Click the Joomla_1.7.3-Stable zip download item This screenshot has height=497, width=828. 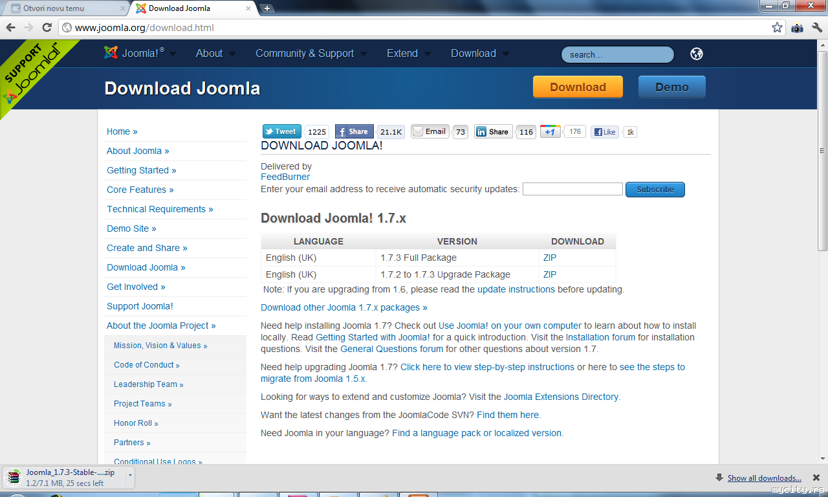[x=68, y=478]
